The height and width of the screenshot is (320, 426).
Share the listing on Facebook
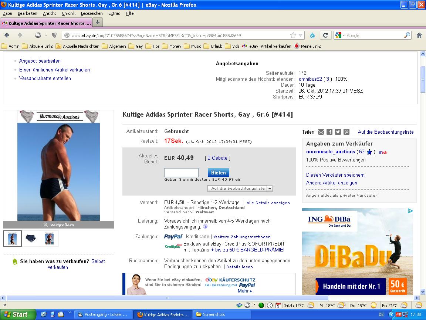[x=329, y=132]
